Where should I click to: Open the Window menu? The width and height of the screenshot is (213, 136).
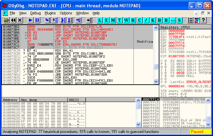pos(82,13)
